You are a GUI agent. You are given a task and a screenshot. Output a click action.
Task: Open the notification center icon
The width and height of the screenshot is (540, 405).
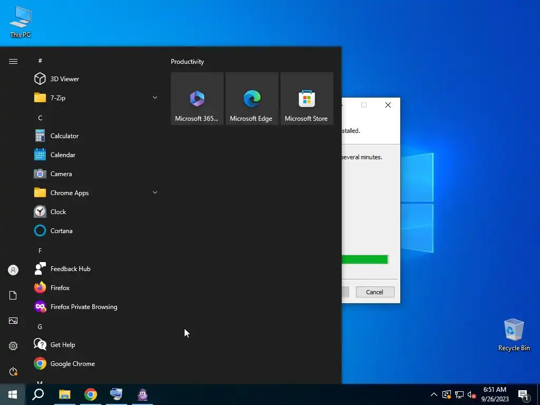pos(524,396)
